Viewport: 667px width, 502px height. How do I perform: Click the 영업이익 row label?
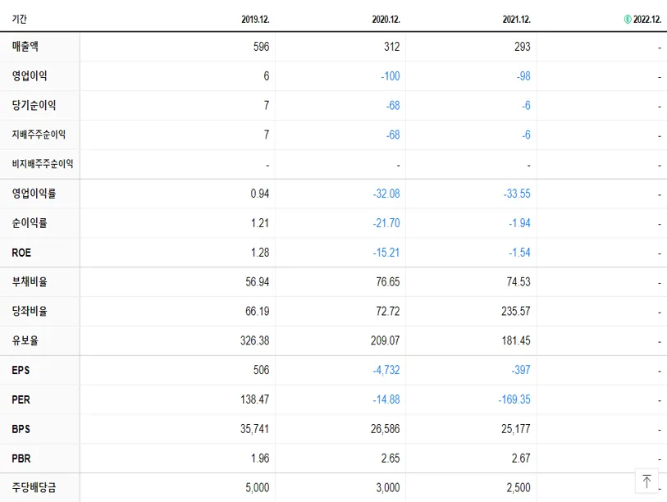tap(30, 75)
